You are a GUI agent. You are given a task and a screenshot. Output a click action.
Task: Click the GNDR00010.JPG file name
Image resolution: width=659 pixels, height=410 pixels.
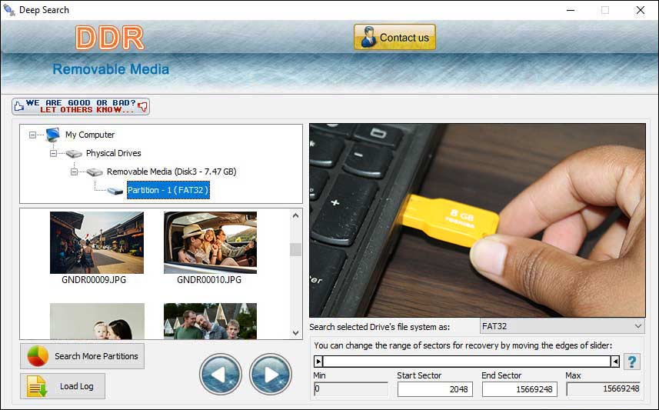[x=209, y=280]
